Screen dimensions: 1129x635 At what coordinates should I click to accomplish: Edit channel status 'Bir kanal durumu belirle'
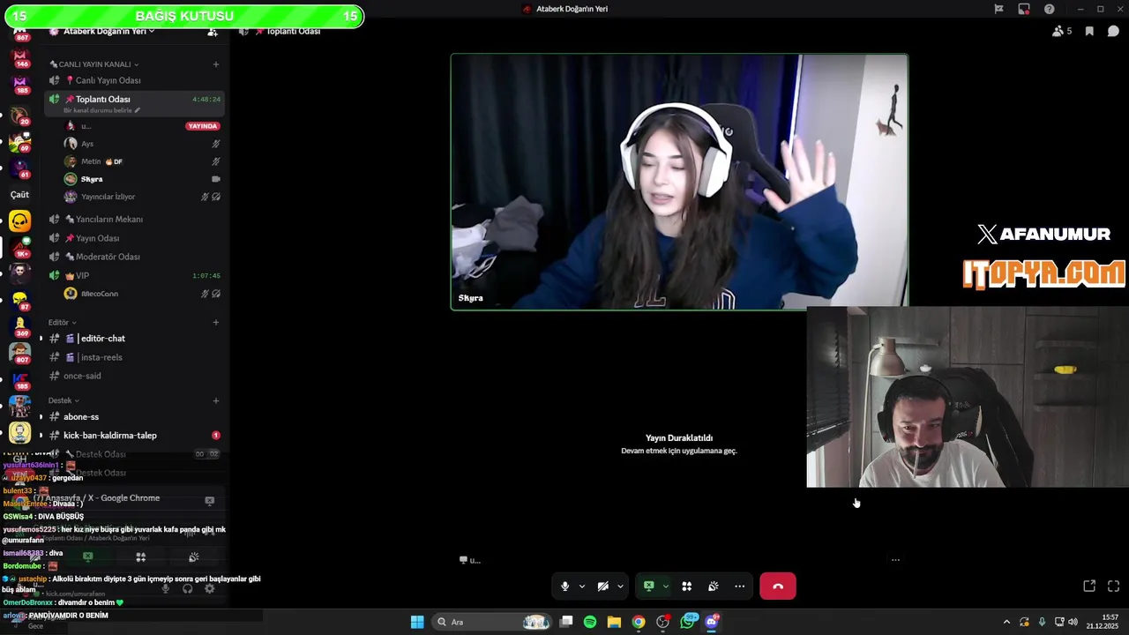click(x=101, y=110)
